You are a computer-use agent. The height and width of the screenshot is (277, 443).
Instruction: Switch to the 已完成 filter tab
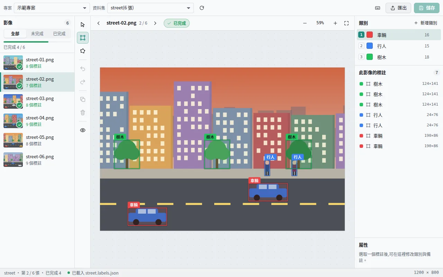[59, 34]
